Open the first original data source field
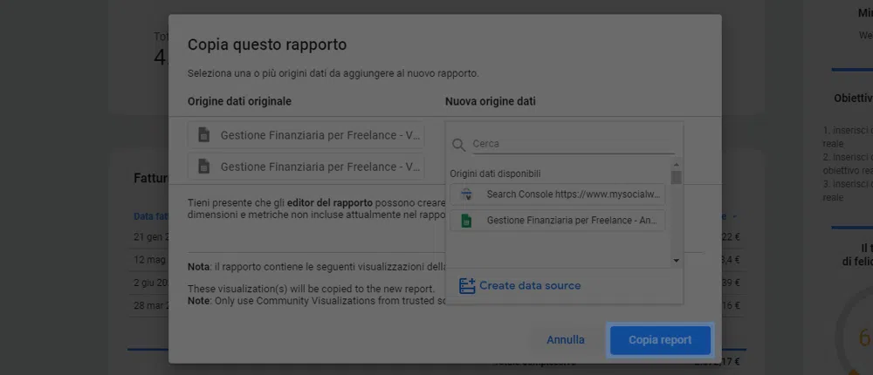This screenshot has height=375, width=873. pos(306,135)
